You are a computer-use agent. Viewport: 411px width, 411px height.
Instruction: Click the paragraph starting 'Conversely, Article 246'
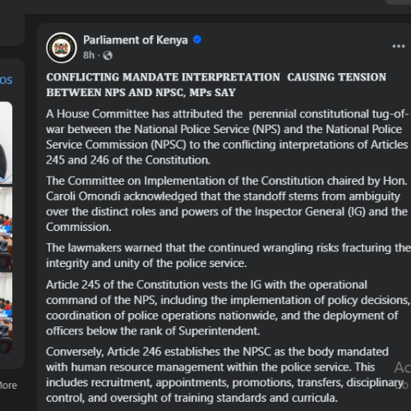[224, 375]
